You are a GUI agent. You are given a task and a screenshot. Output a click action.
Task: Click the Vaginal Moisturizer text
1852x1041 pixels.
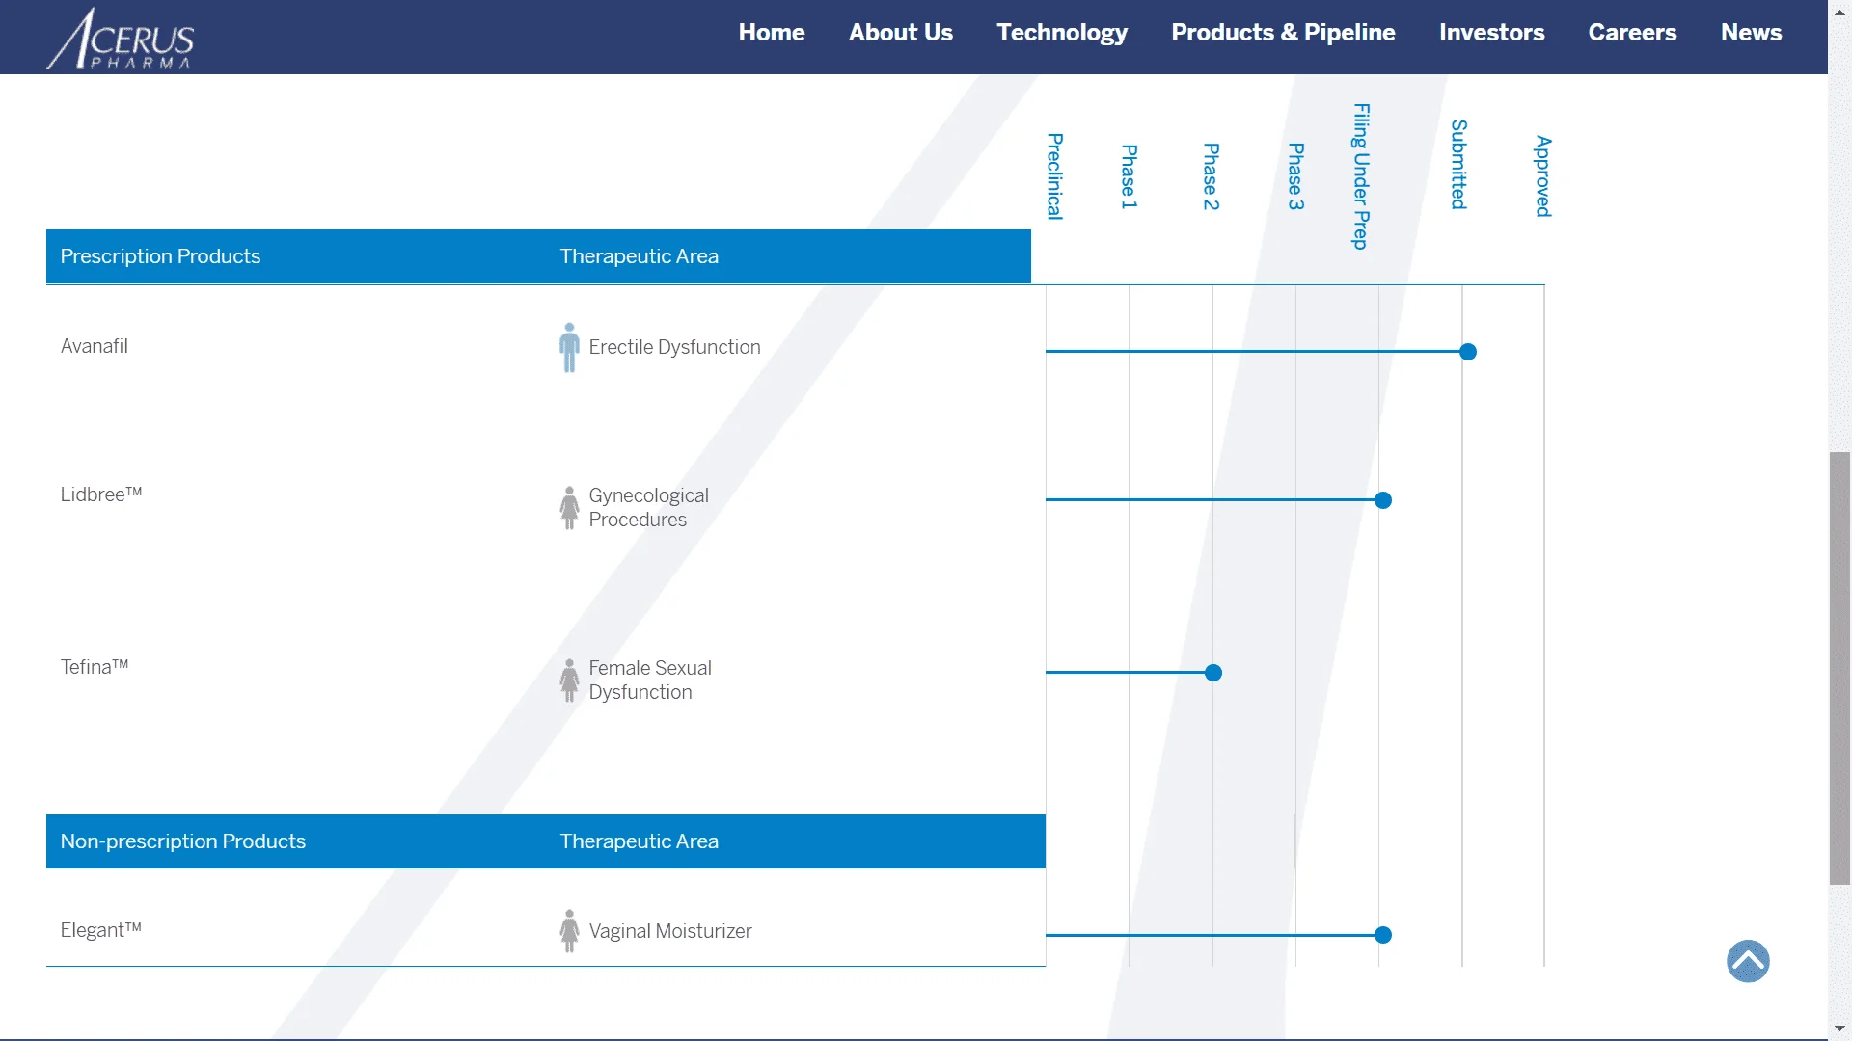(x=670, y=931)
